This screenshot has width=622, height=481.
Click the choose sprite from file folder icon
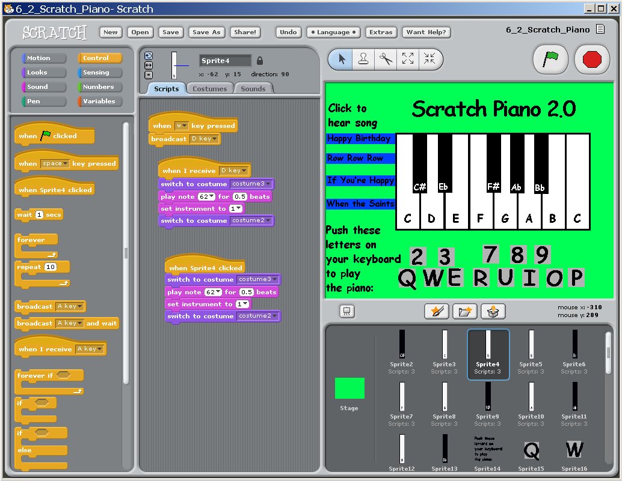click(465, 312)
